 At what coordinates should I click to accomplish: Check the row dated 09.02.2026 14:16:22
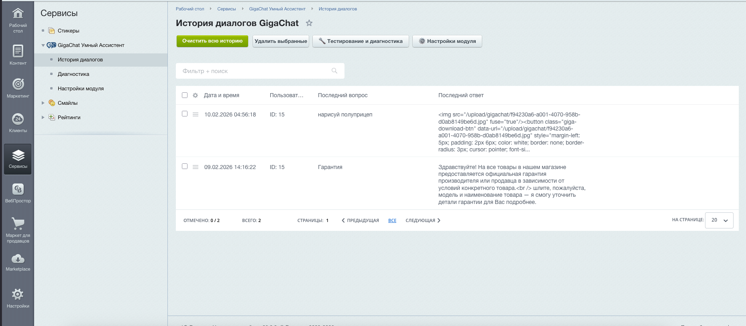point(185,166)
